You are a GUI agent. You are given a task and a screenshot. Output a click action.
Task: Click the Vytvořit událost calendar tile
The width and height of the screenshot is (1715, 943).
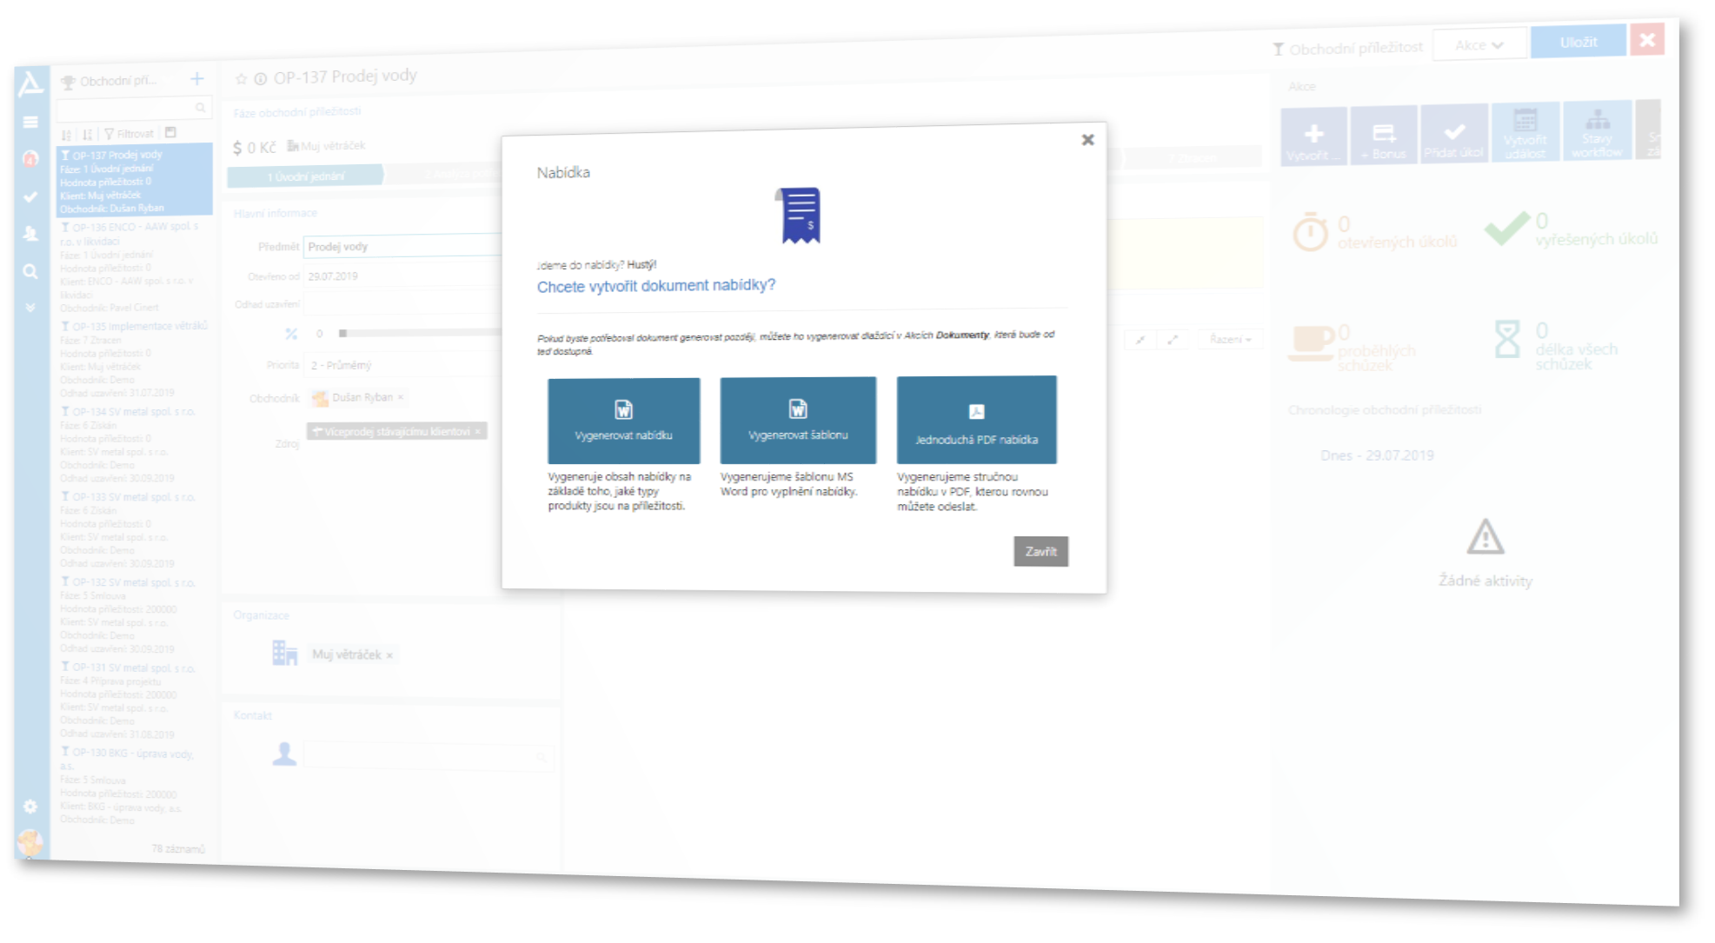(x=1526, y=132)
